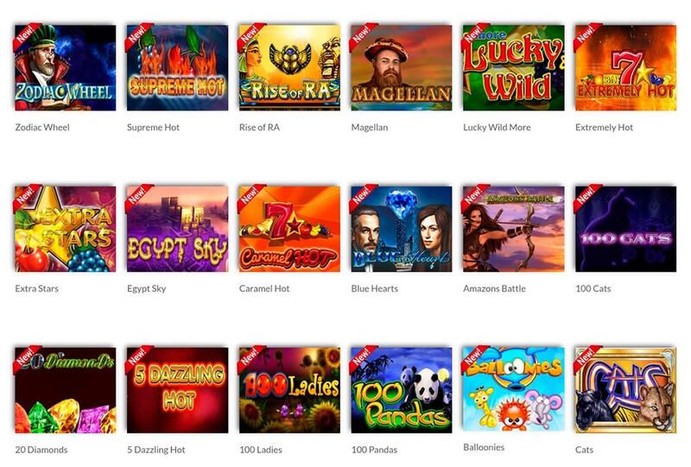This screenshot has width=691, height=467.
Task: Launch the Supreme Hot slot thumbnail
Action: [x=178, y=67]
